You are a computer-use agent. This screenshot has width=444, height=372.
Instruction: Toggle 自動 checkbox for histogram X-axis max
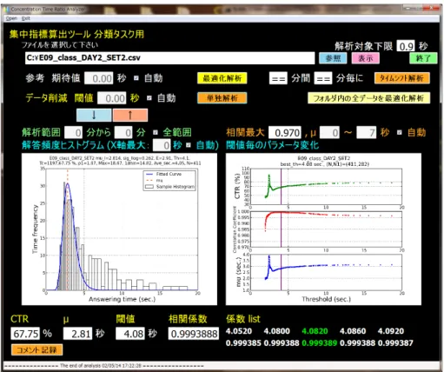pyautogui.click(x=189, y=145)
